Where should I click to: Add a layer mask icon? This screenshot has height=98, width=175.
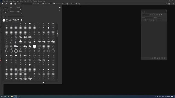155,58
